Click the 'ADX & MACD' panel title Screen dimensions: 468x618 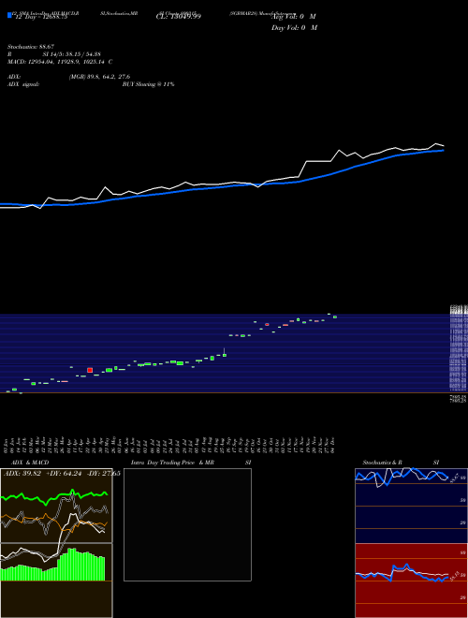30,463
